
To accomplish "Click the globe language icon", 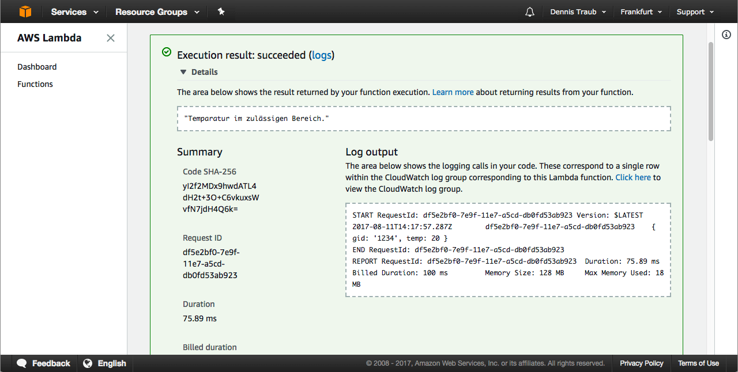I will [x=88, y=363].
